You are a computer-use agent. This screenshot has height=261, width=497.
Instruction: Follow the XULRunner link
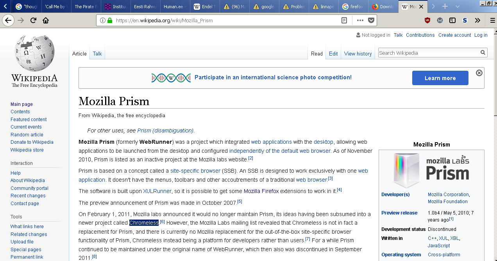coord(157,191)
